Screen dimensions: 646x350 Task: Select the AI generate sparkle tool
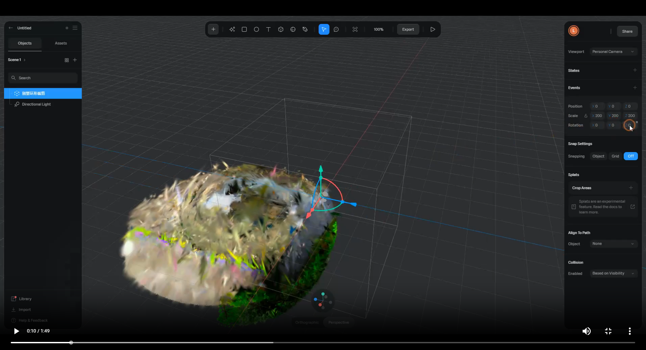[x=232, y=30]
